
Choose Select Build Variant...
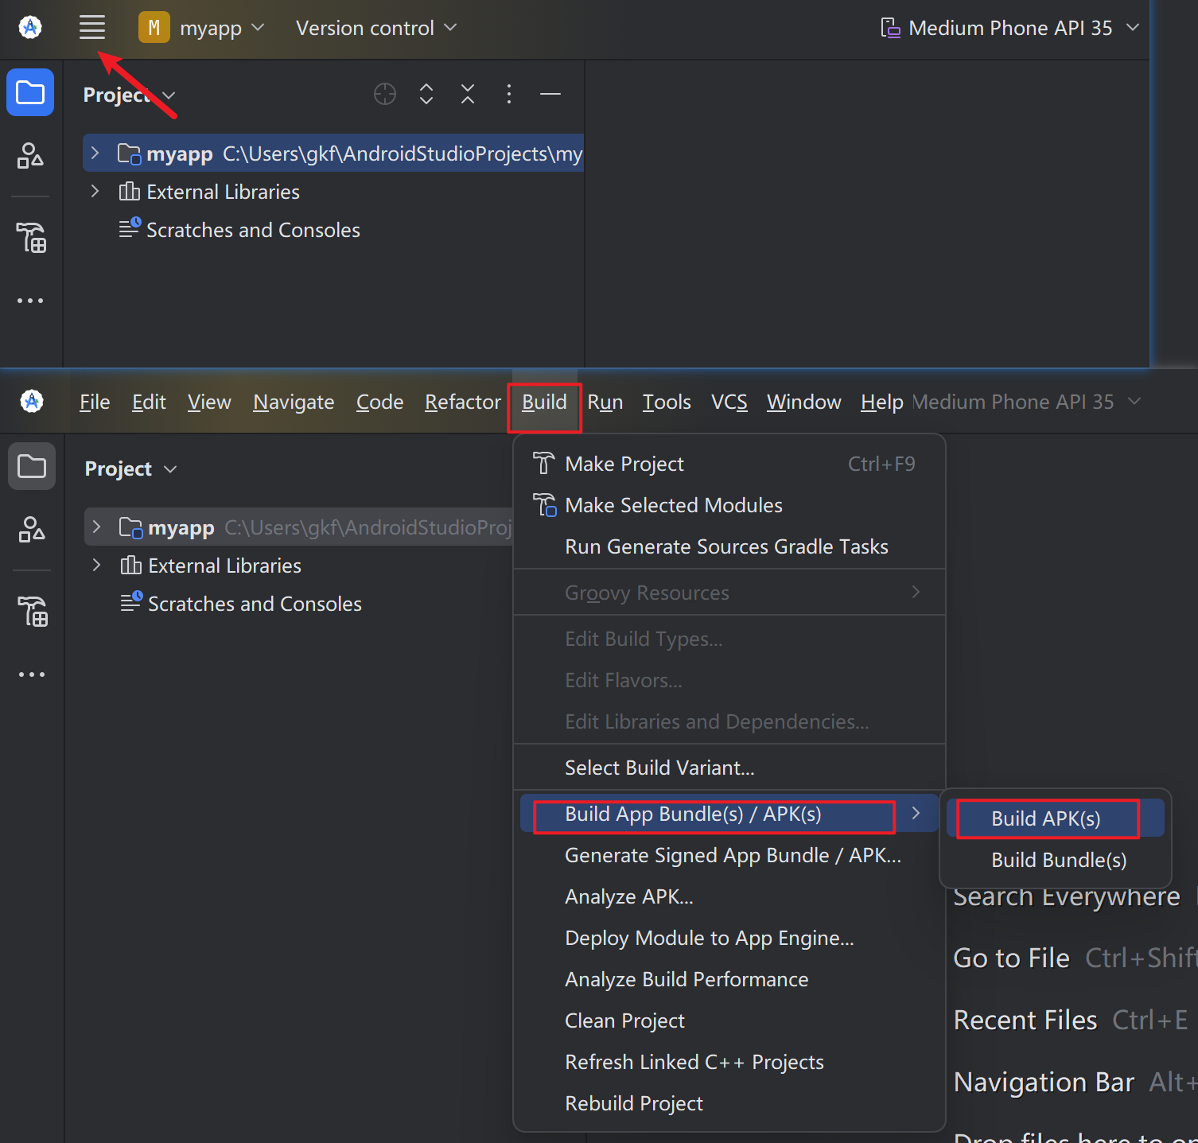click(729, 768)
